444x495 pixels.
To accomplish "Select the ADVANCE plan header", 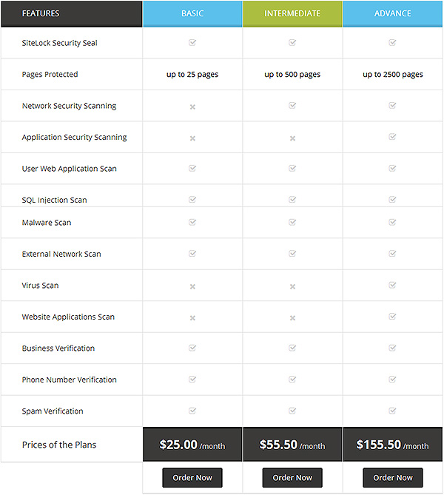I will [392, 13].
